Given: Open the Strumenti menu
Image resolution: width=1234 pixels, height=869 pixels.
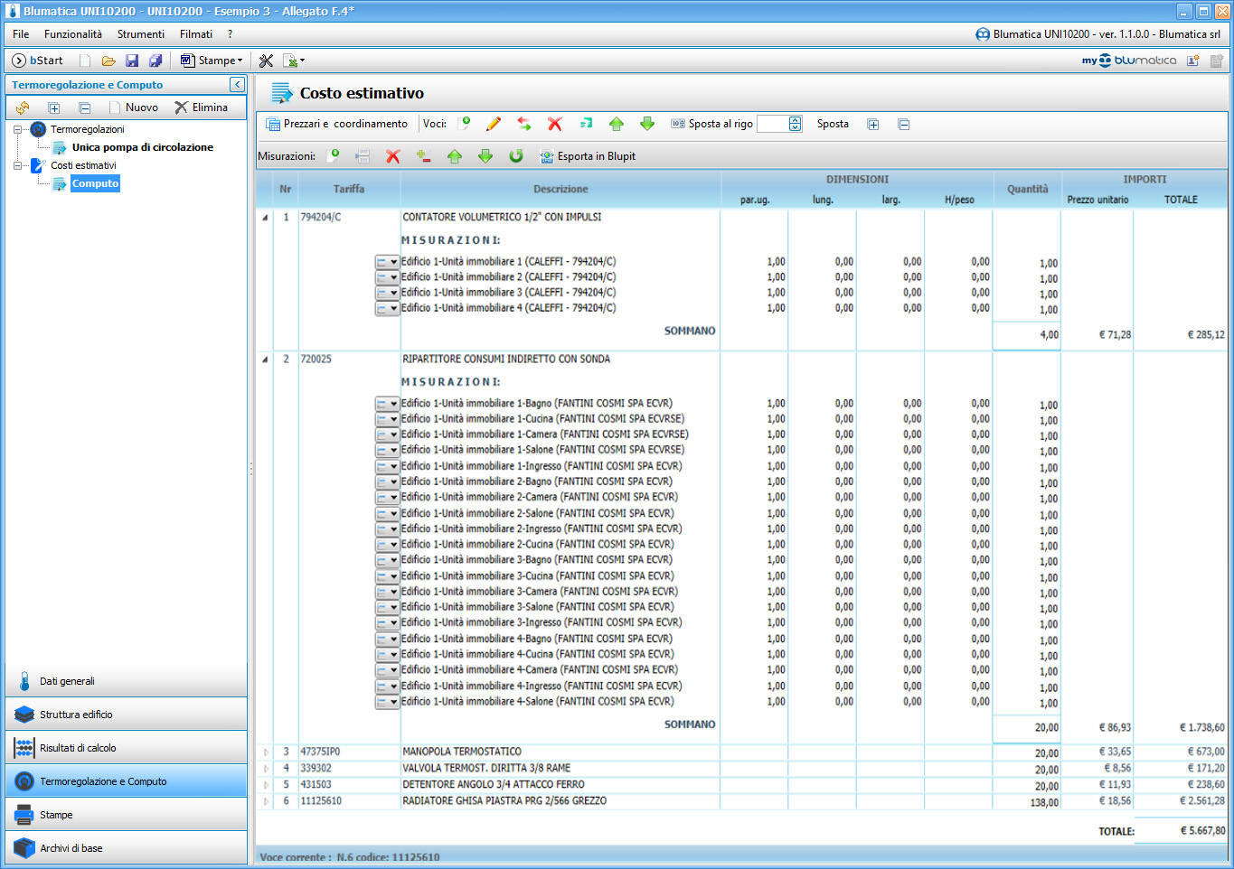Looking at the screenshot, I should click(141, 34).
